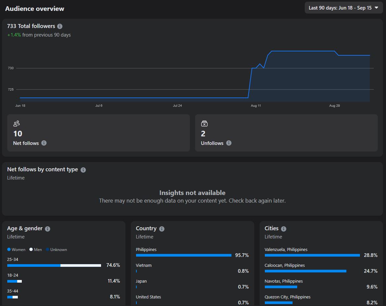Click the people icon above Net follows
Image resolution: width=386 pixels, height=306 pixels.
(17, 124)
